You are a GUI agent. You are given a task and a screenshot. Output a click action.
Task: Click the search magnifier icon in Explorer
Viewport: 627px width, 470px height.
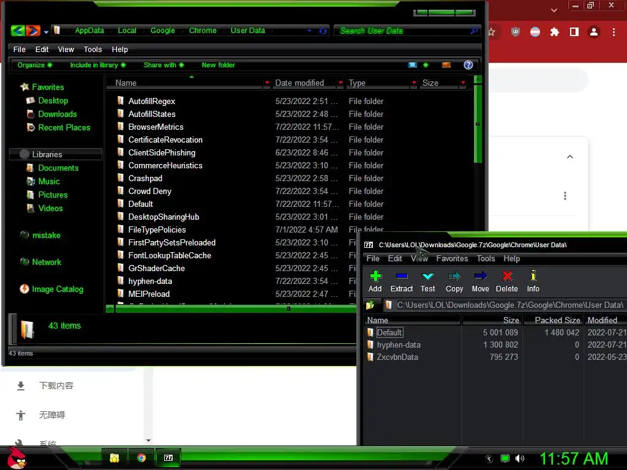[475, 31]
